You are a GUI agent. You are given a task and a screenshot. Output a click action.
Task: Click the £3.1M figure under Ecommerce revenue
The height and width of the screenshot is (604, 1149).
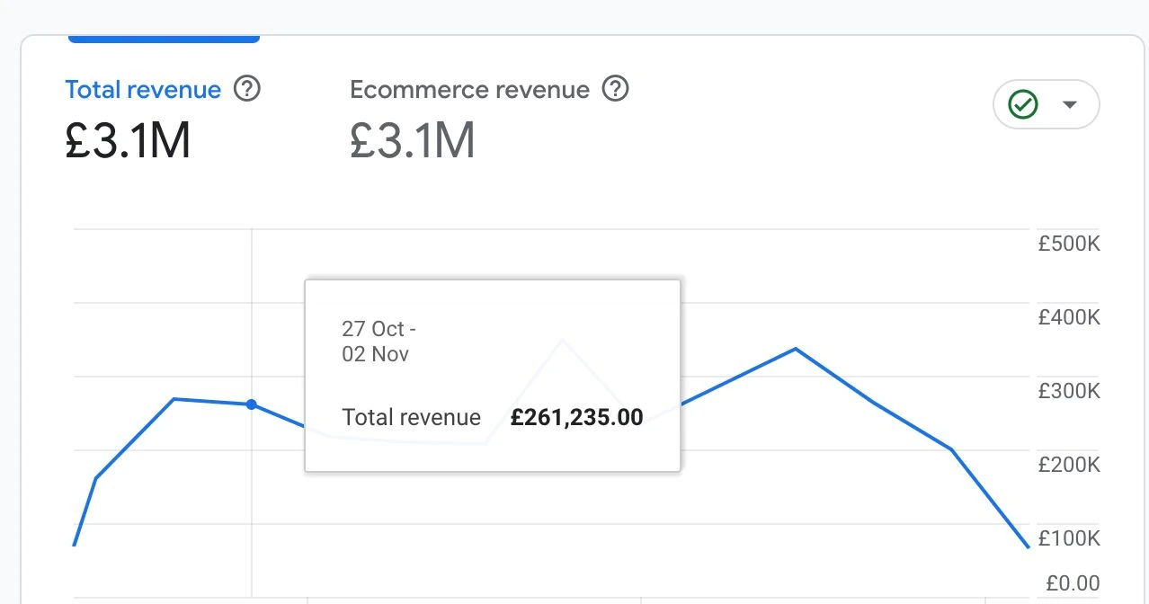[x=413, y=140]
